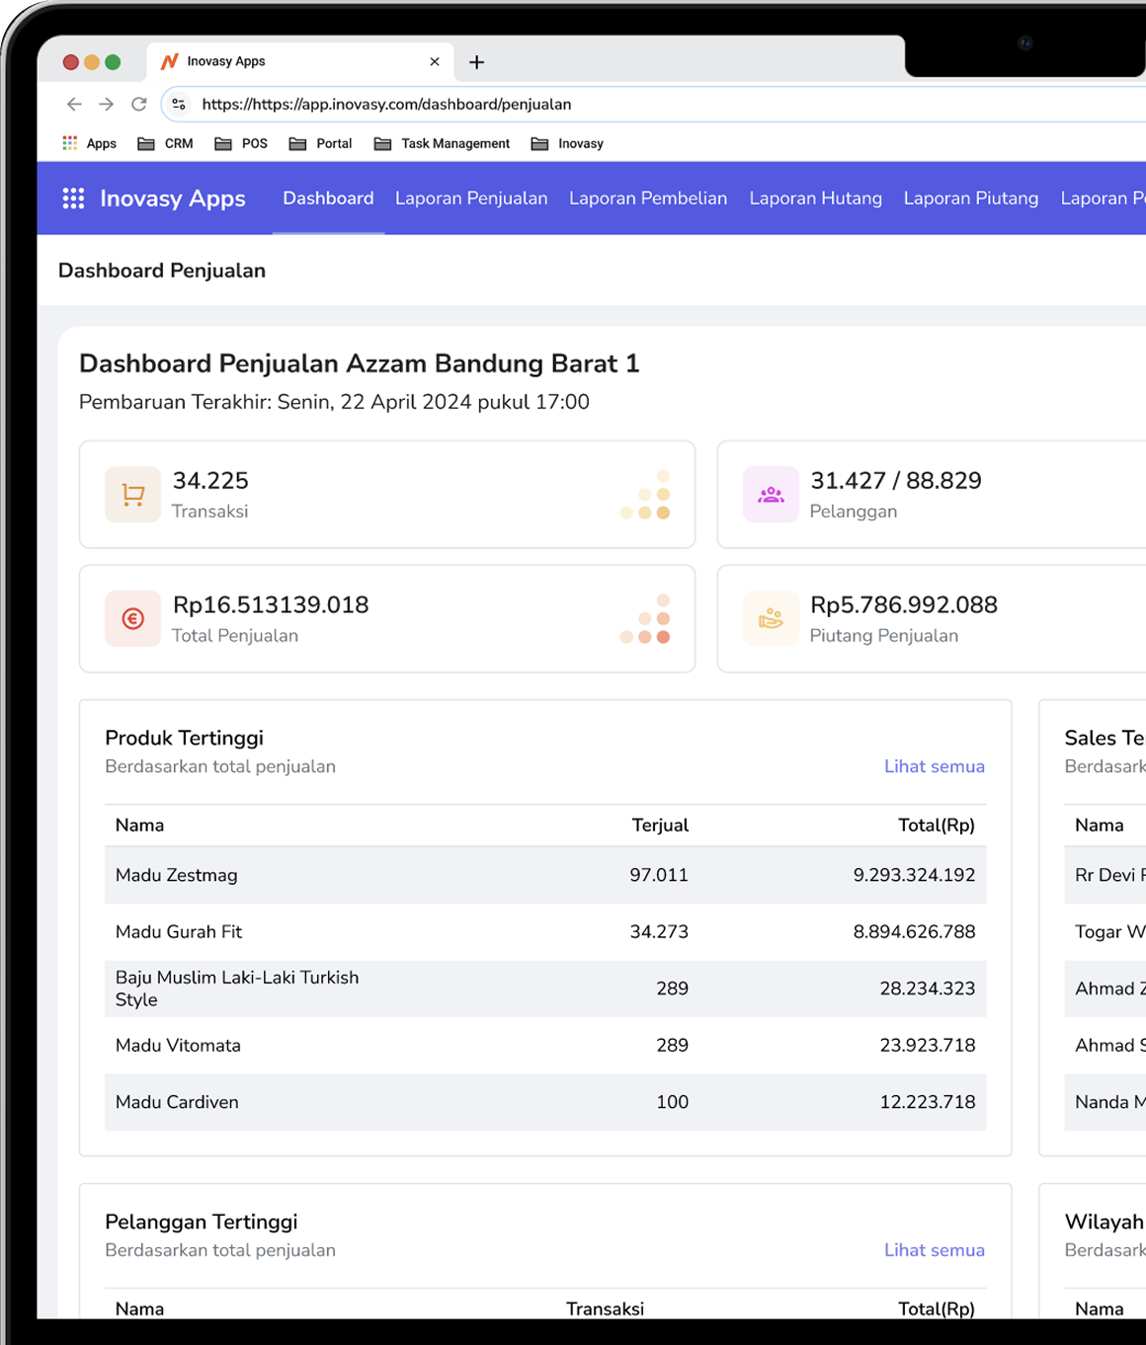Open site info icon in address bar
The image size is (1146, 1345).
tap(179, 104)
